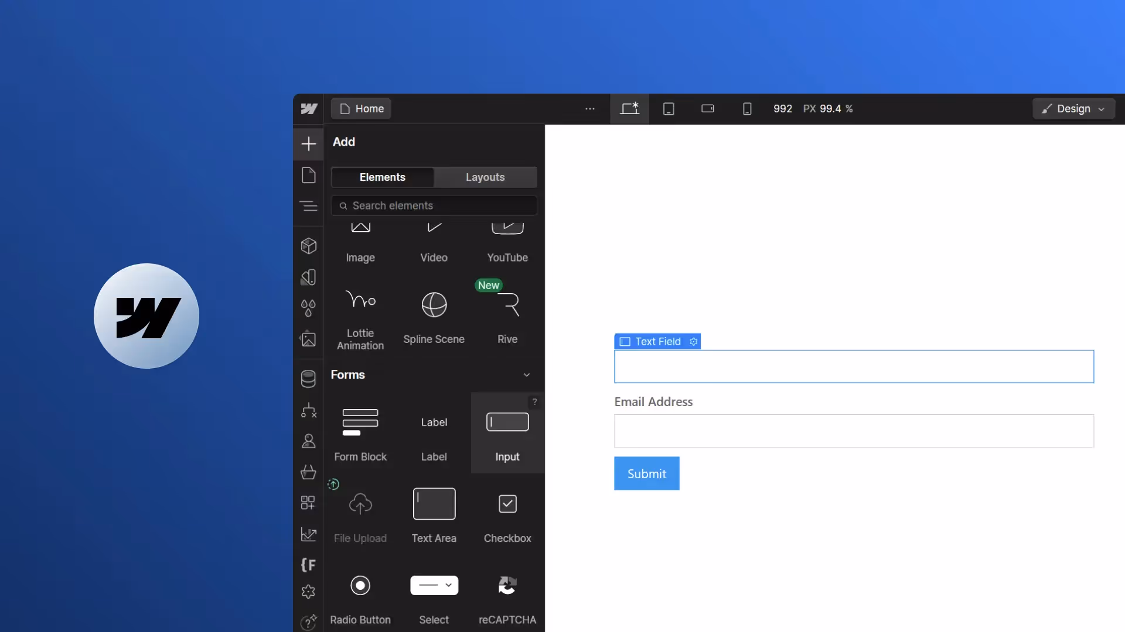This screenshot has height=632, width=1125.
Task: Click the Email Address input field
Action: (854, 431)
